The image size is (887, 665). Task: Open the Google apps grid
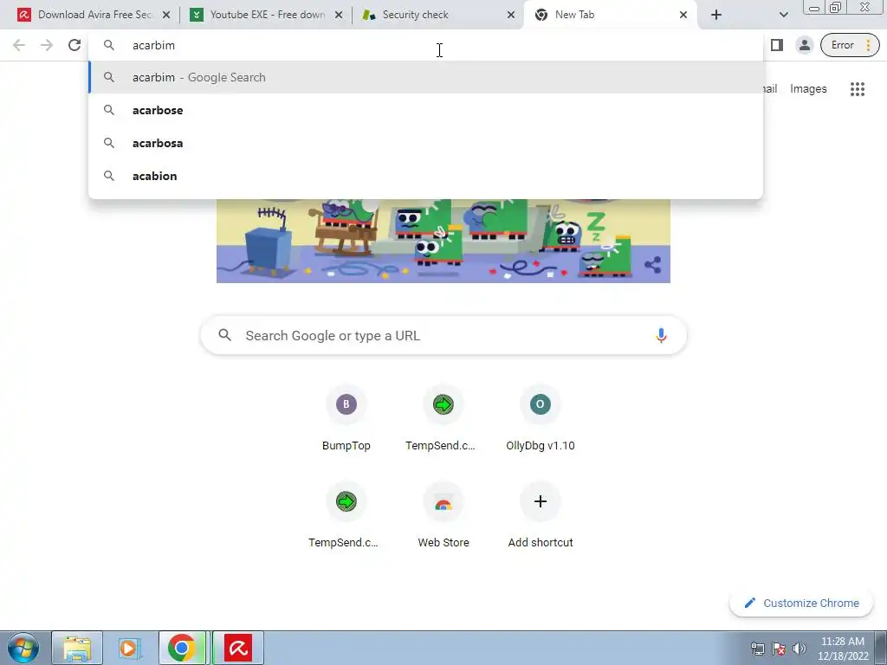tap(857, 89)
